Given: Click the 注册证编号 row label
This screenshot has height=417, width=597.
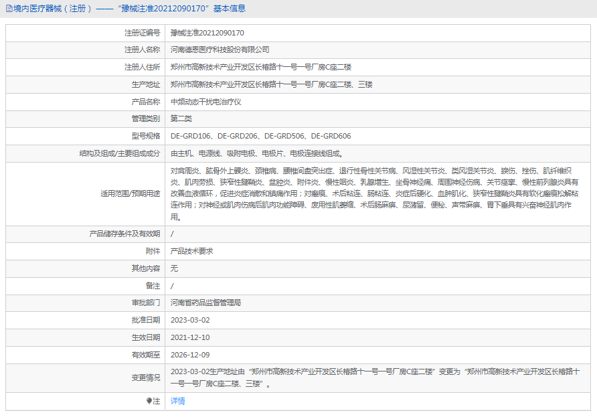Looking at the screenshot, I should pos(142,33).
